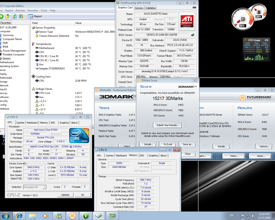
Task: Open Internet Explorer from the taskbar
Action: [19, 215]
